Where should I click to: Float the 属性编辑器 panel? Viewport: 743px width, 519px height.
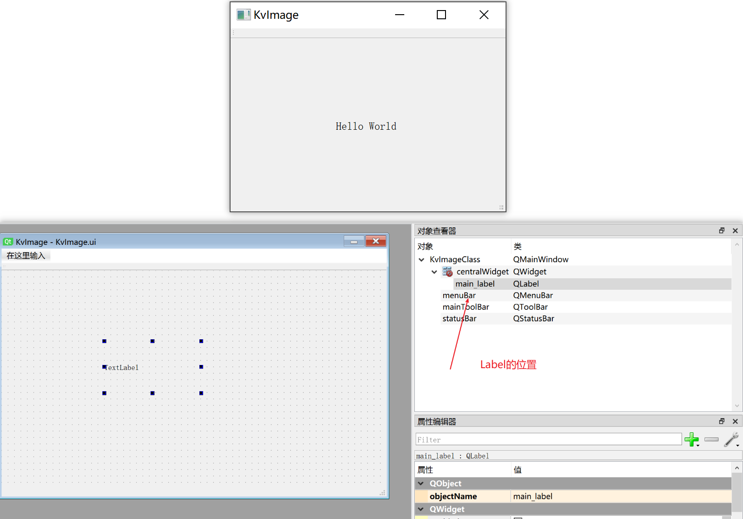tap(722, 421)
